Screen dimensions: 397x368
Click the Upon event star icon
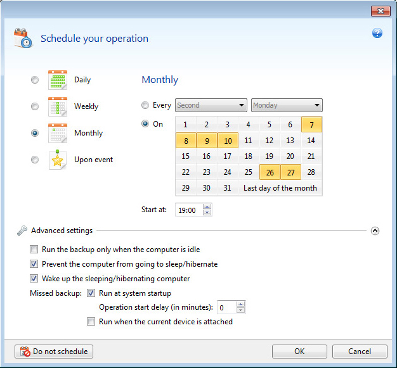[x=58, y=160]
